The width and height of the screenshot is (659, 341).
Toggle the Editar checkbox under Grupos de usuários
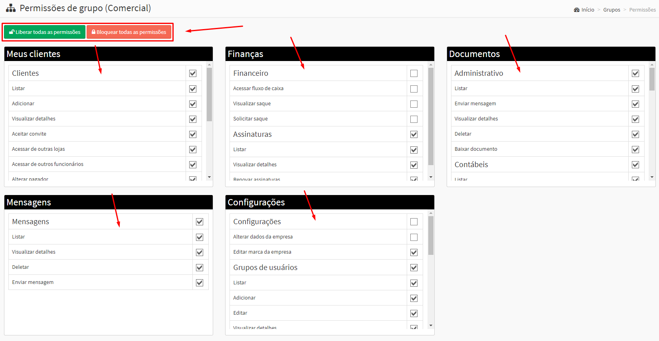click(414, 313)
